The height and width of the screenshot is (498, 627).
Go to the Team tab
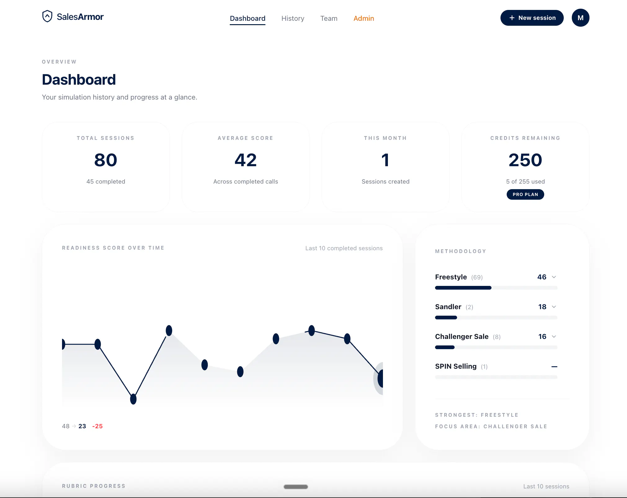[329, 18]
